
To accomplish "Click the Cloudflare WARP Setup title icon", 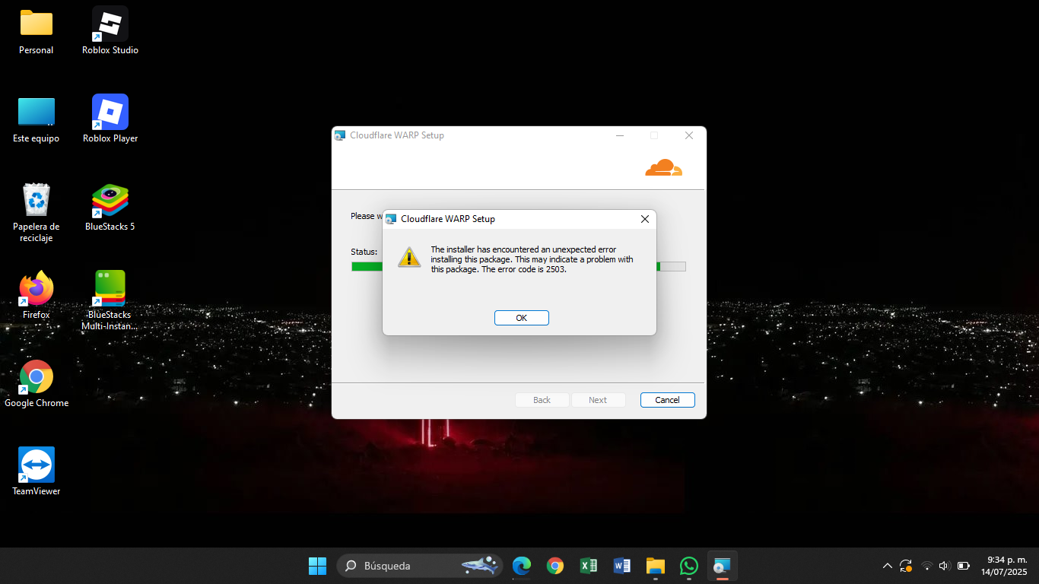I will click(x=340, y=135).
